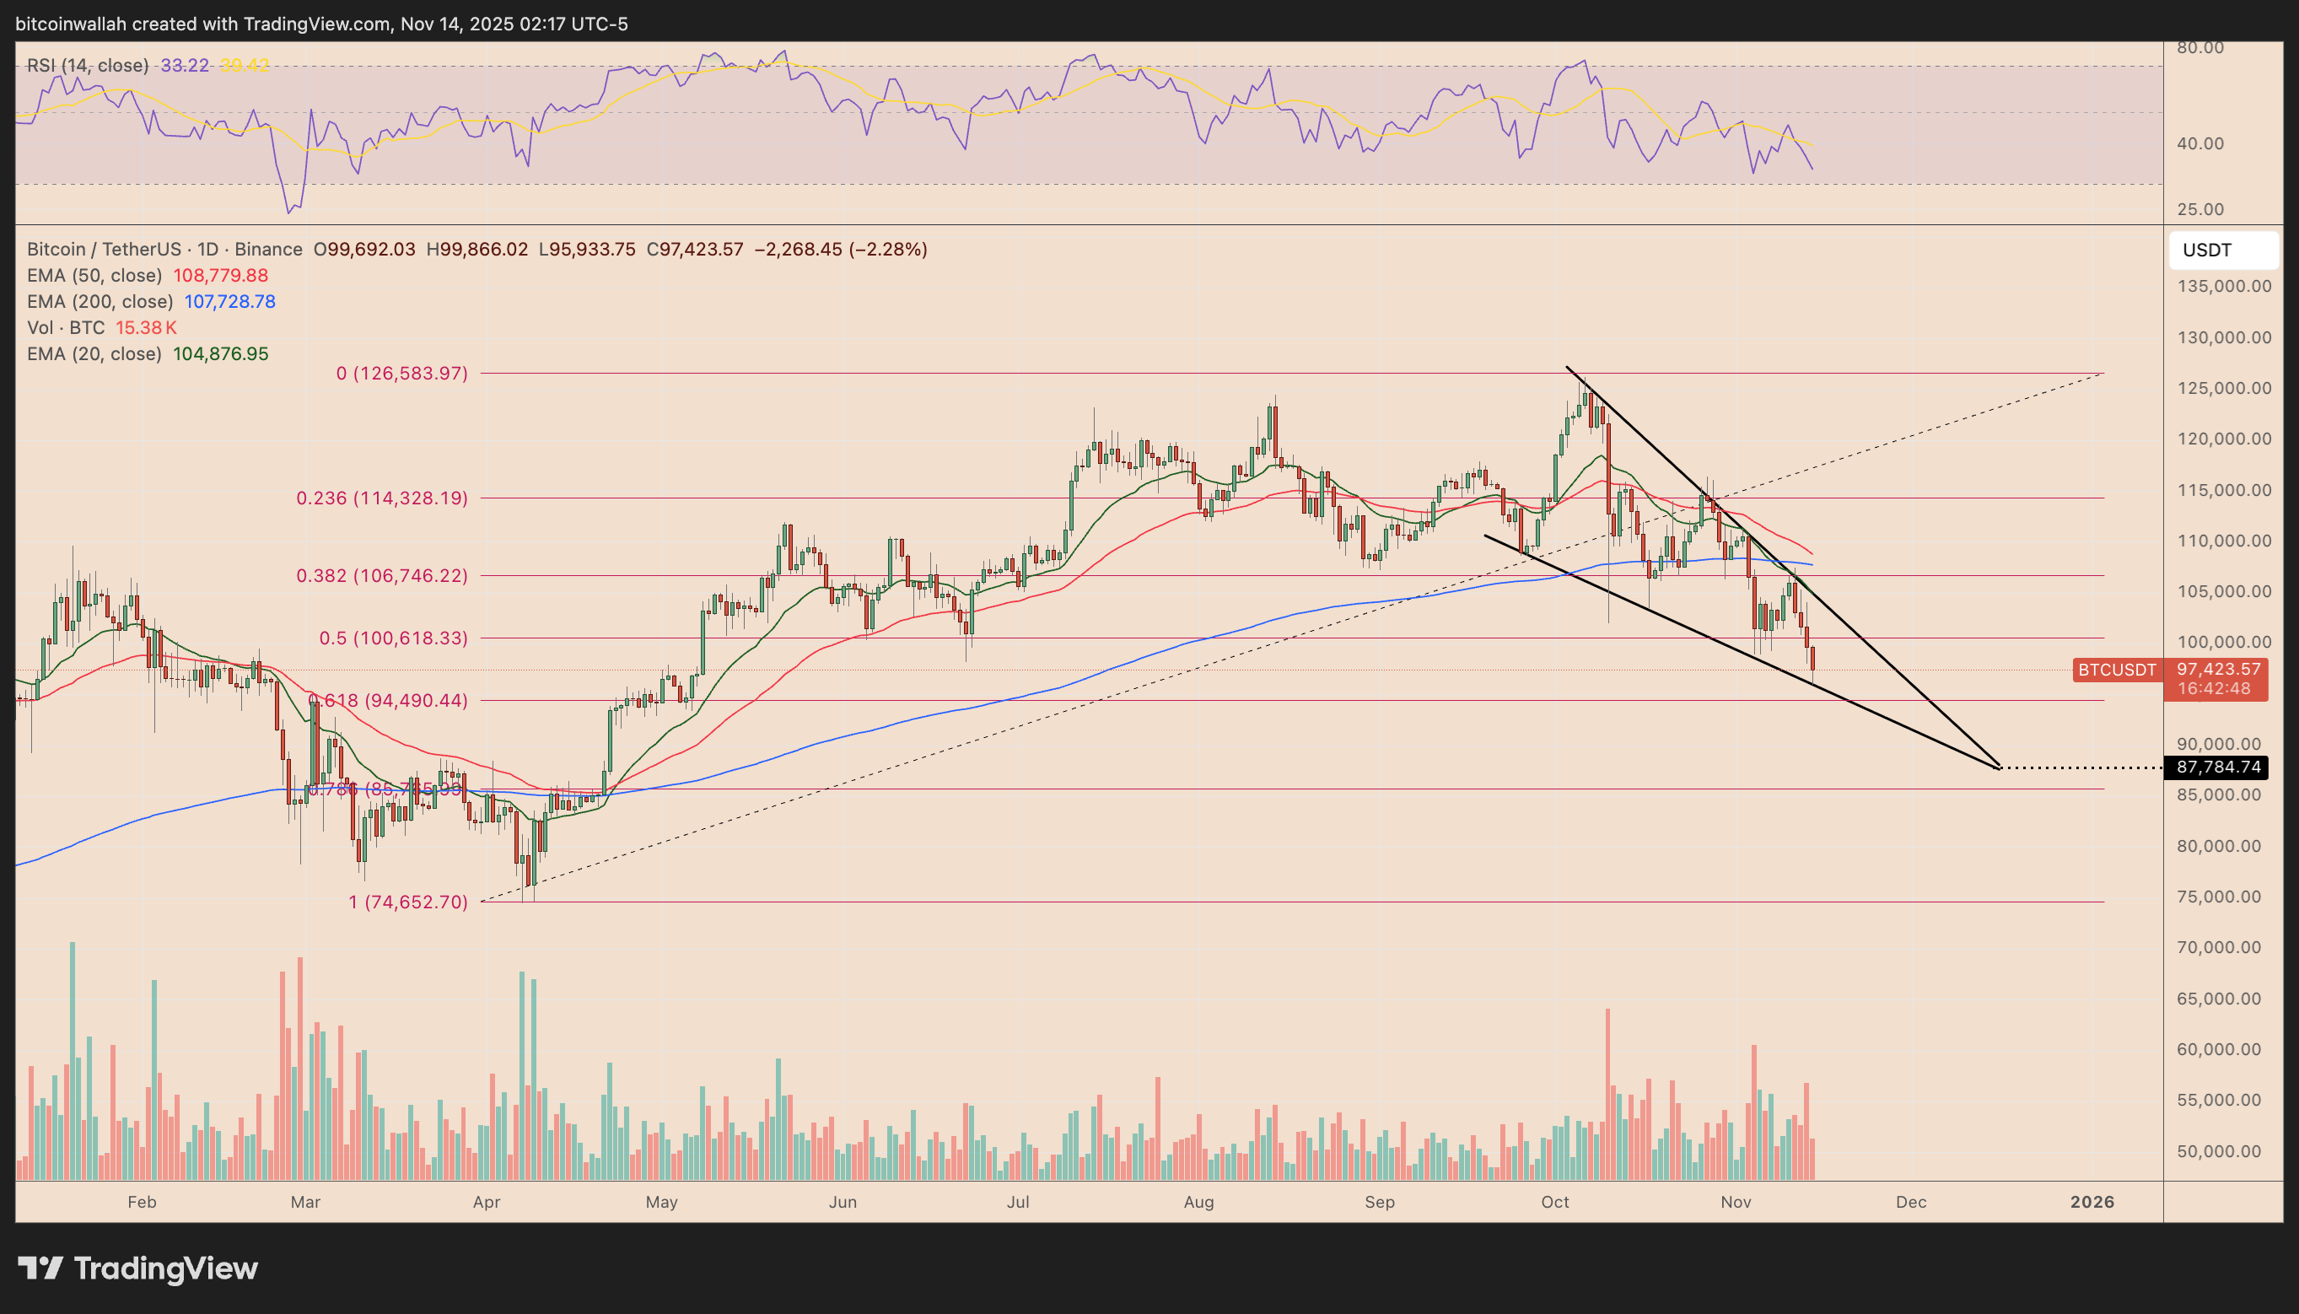
Task: Switch the price unit using the USDT button
Action: click(x=2222, y=250)
